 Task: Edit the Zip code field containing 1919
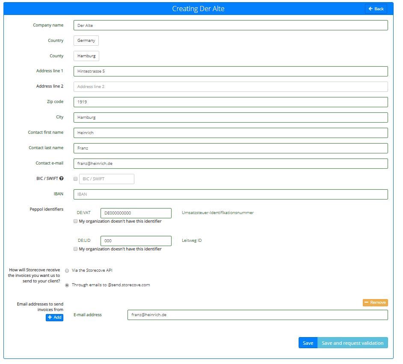click(231, 102)
